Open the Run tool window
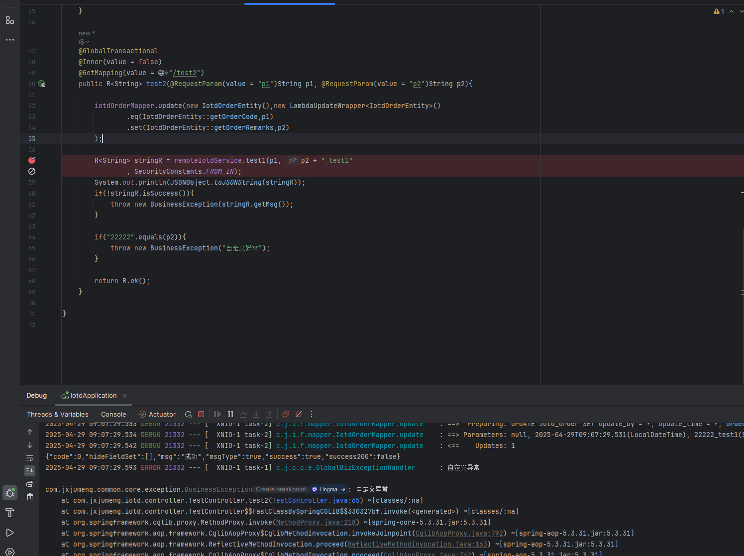 pyautogui.click(x=9, y=533)
